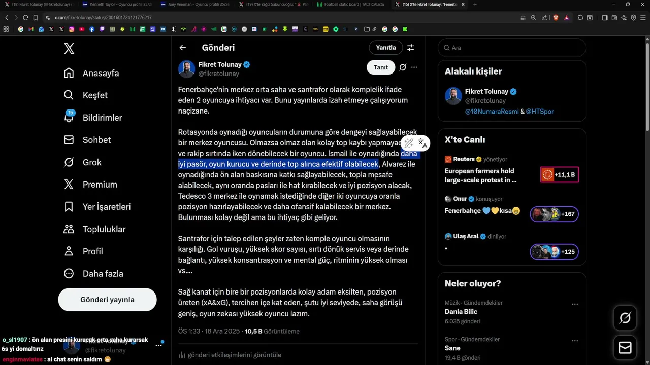Click Grok icon on the post
Viewport: 650px width, 365px height.
tap(403, 67)
